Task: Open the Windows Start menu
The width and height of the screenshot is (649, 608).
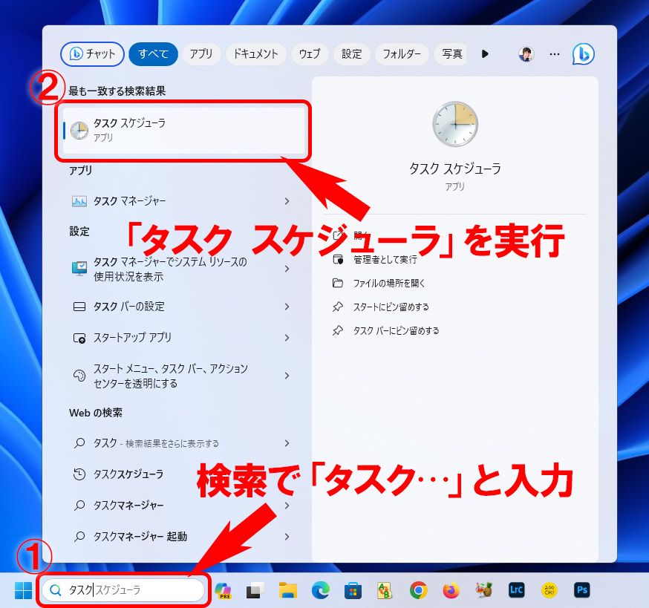Action: click(x=23, y=589)
